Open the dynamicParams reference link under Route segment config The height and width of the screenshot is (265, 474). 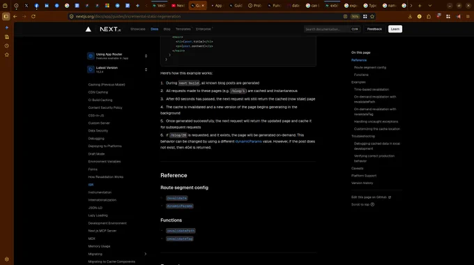[180, 206]
